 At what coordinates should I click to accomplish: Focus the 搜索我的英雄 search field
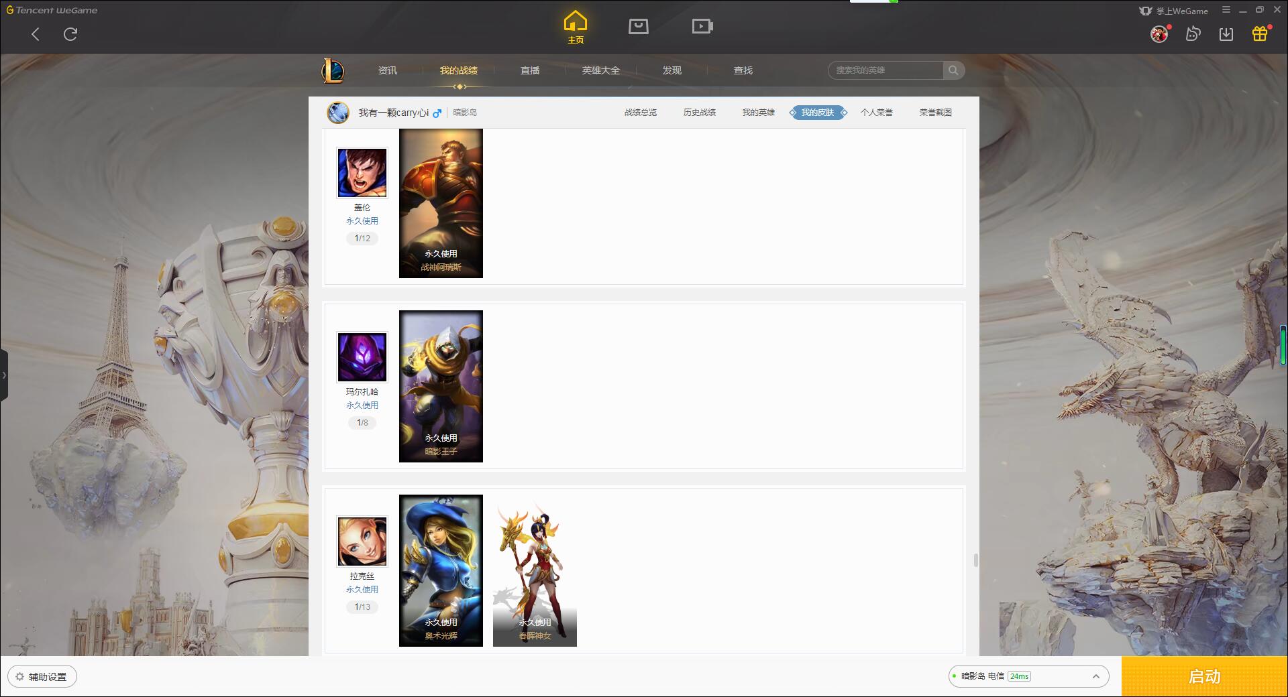[885, 70]
